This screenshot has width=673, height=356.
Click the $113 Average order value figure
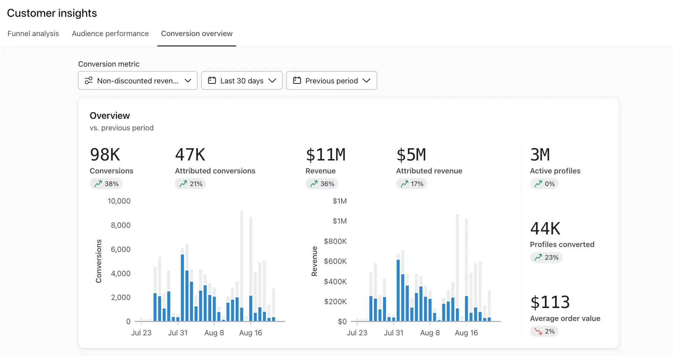click(550, 302)
